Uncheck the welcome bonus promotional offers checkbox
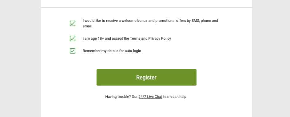Viewport: 290px width, 117px height. pyautogui.click(x=73, y=23)
